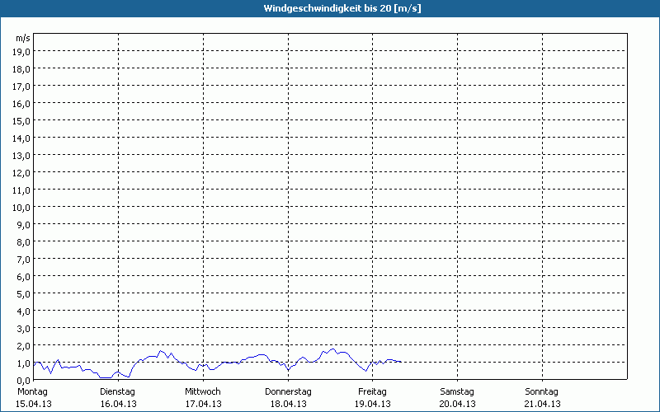The height and width of the screenshot is (412, 660).
Task: Click the 1,0 y-axis value
Action: tap(23, 363)
